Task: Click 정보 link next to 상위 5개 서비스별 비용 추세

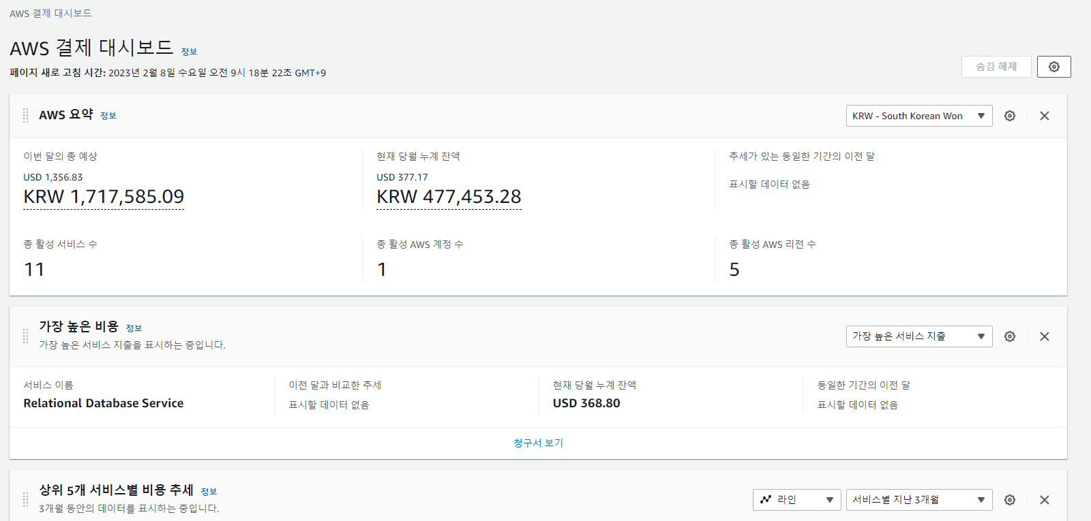Action: tap(209, 492)
